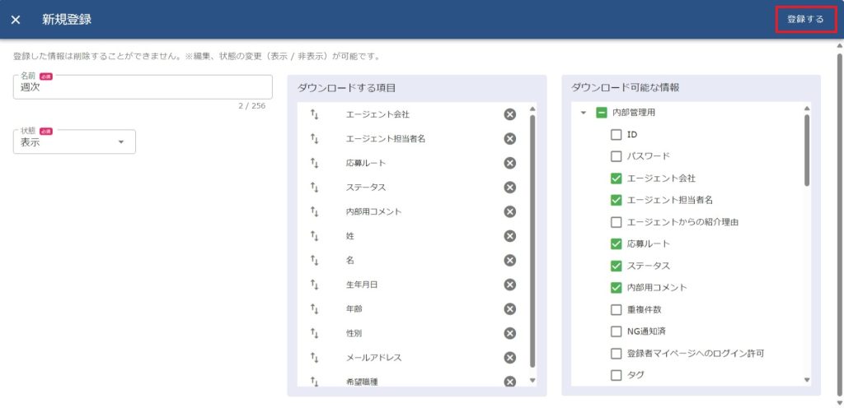Tick the タグ checkbox
The image size is (844, 408).
[x=616, y=375]
